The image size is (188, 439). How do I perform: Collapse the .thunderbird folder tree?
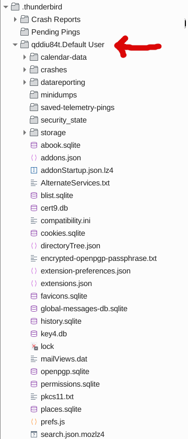pos(6,7)
